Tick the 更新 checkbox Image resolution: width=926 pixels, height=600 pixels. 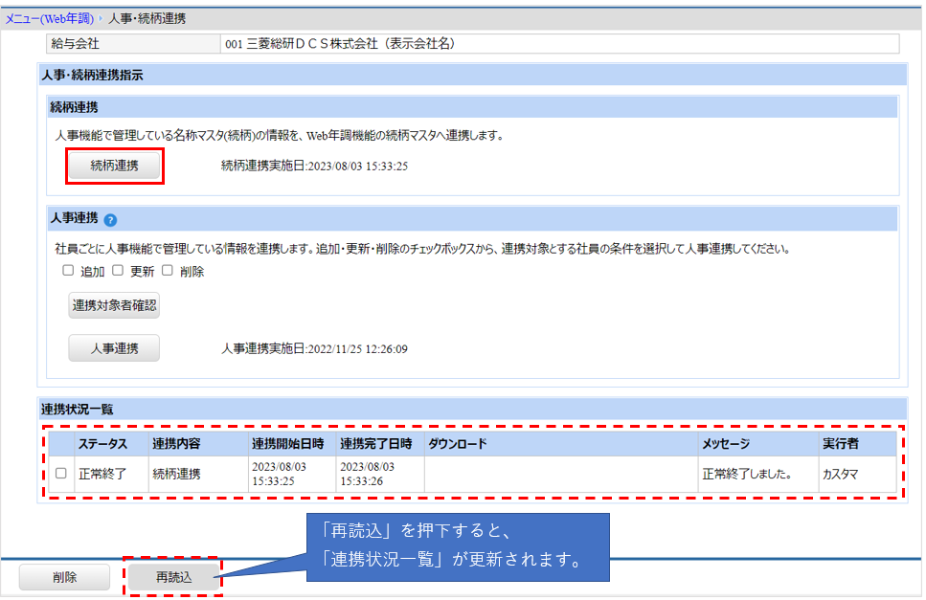tap(118, 270)
